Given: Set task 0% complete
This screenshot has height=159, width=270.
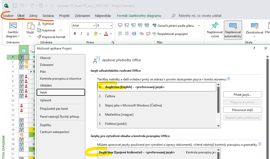Looking at the screenshot, I should coord(120,26).
